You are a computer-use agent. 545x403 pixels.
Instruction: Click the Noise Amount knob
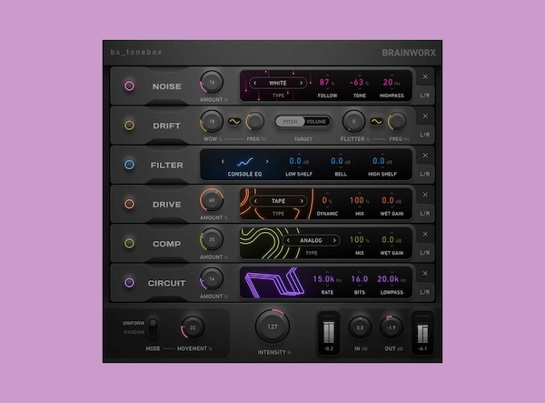tap(212, 82)
